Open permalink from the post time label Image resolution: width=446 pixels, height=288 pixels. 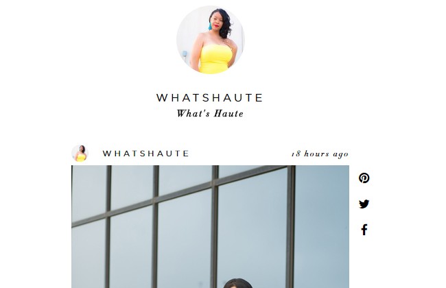[320, 154]
